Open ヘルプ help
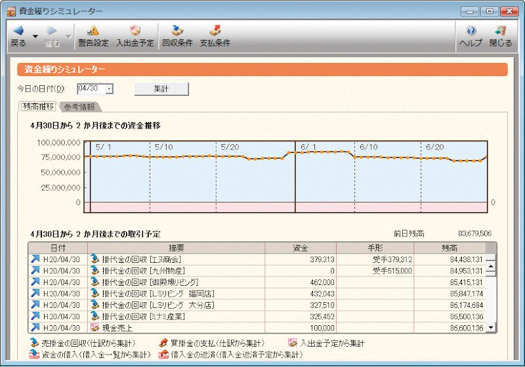 coord(471,36)
